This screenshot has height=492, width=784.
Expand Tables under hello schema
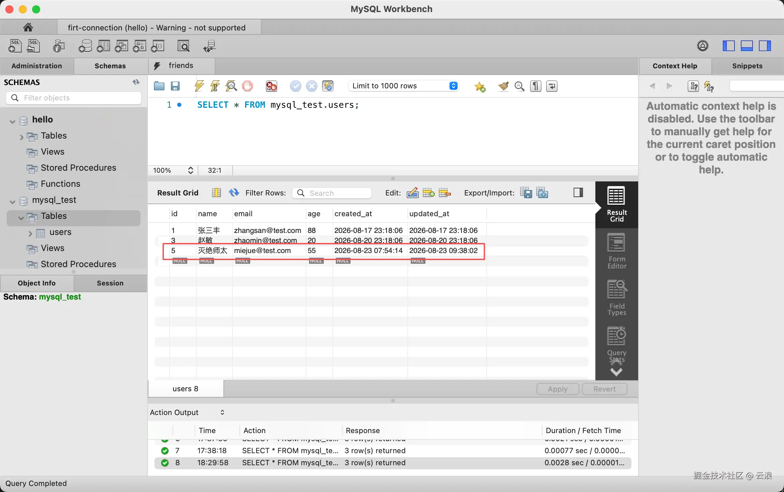pyautogui.click(x=21, y=137)
